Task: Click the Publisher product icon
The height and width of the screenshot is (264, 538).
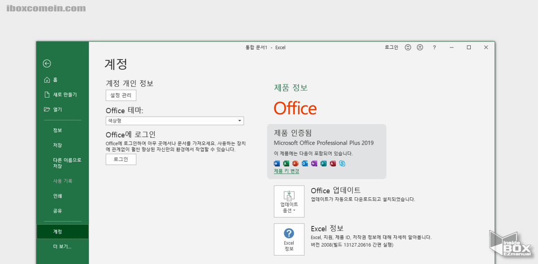Action: (x=323, y=163)
